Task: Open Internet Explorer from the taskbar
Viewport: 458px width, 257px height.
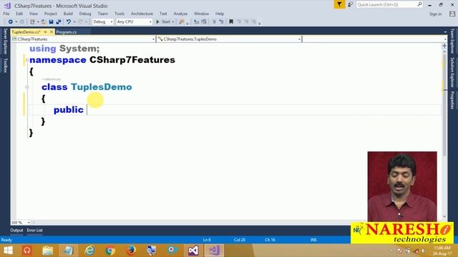Action: tap(89, 251)
